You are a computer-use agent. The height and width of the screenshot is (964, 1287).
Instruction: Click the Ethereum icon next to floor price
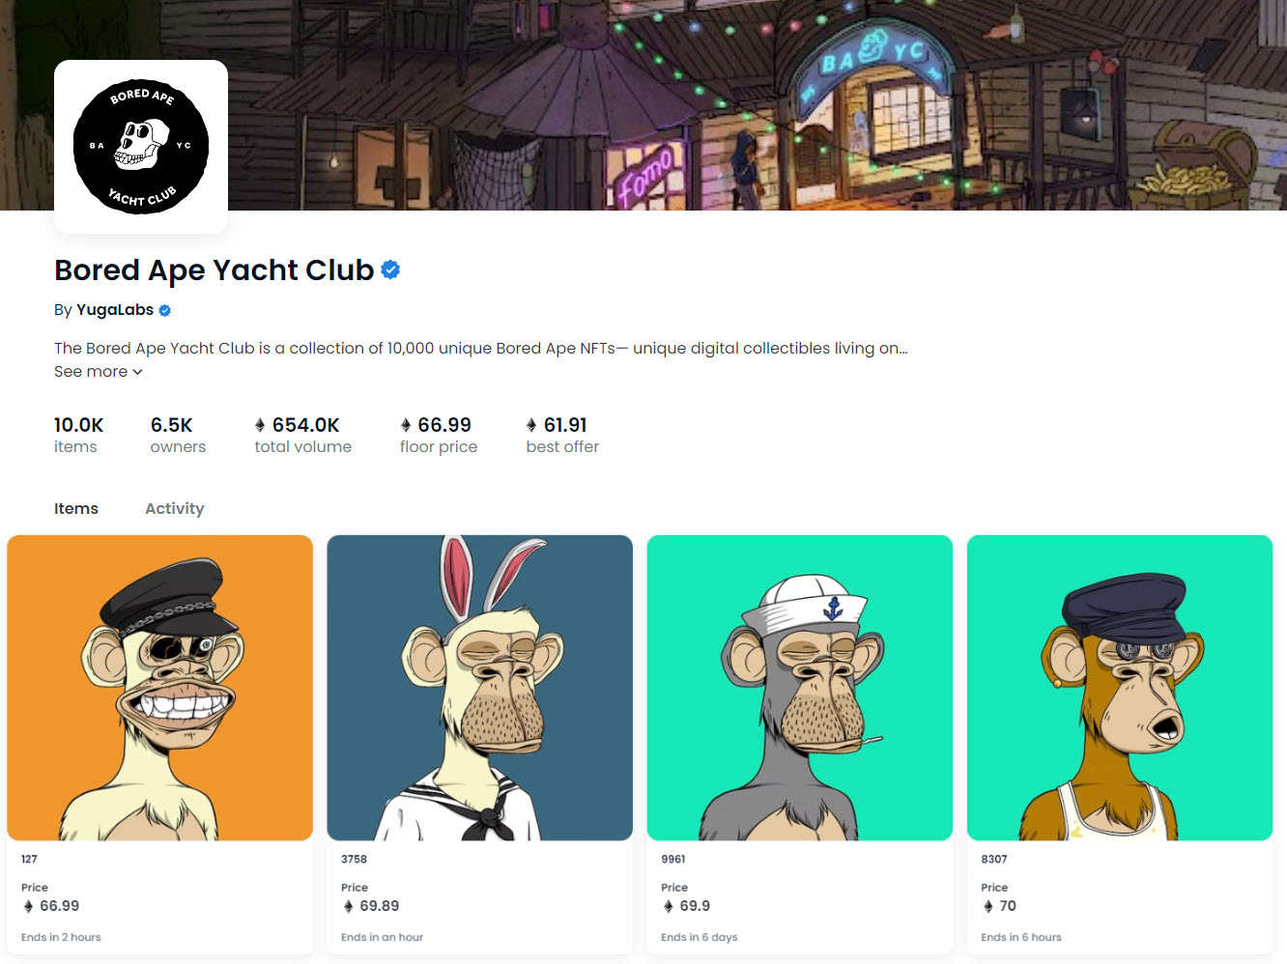click(x=406, y=425)
